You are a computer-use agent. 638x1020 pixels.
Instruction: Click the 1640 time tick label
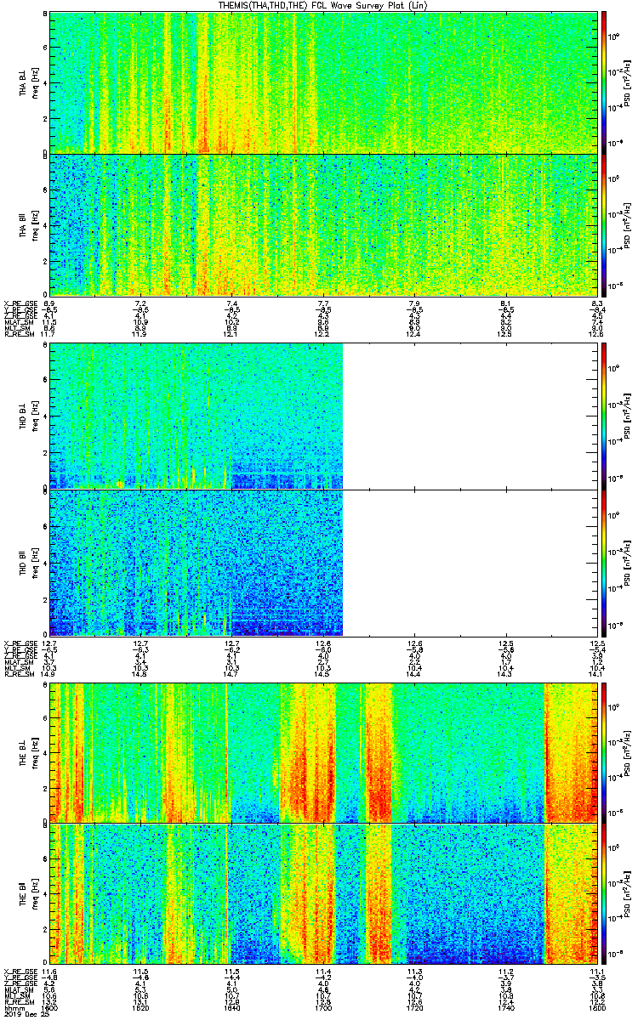(232, 1007)
